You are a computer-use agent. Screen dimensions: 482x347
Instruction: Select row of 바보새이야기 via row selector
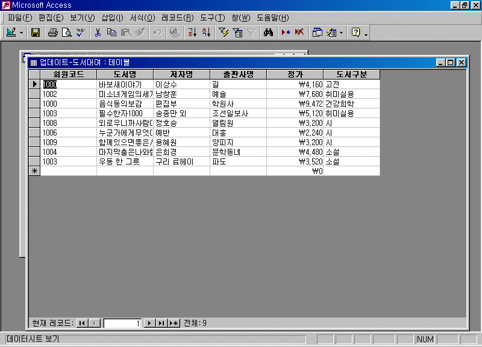(x=34, y=84)
